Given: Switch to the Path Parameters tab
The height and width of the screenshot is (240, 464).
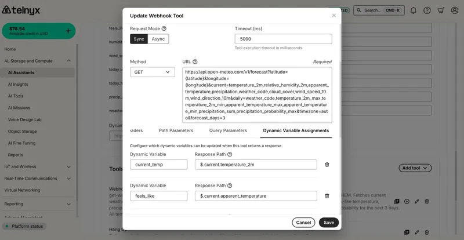Looking at the screenshot, I should tap(176, 130).
